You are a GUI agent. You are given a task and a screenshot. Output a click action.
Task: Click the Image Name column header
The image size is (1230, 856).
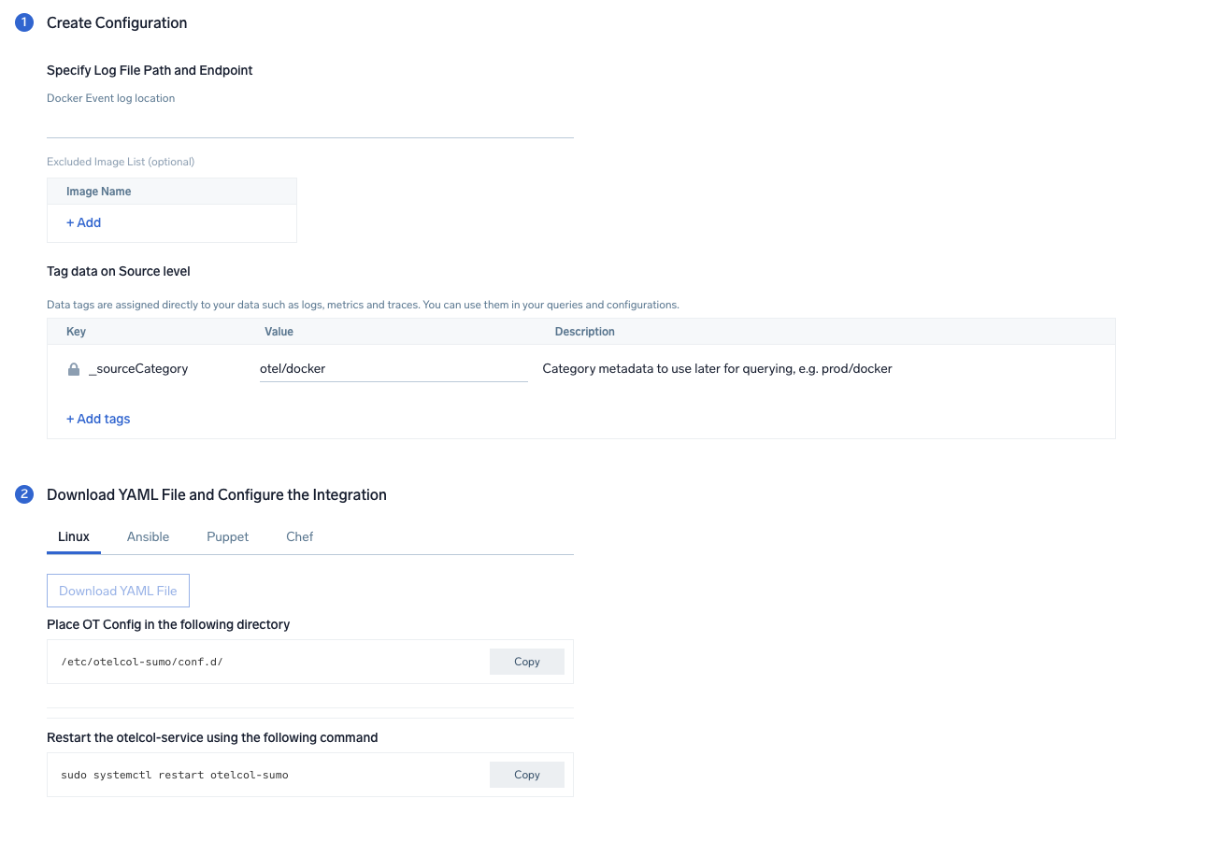(x=98, y=191)
